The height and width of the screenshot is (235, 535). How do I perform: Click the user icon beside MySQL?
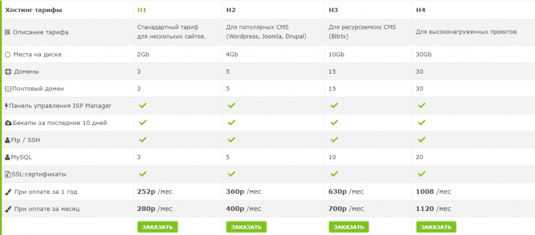pyautogui.click(x=8, y=157)
